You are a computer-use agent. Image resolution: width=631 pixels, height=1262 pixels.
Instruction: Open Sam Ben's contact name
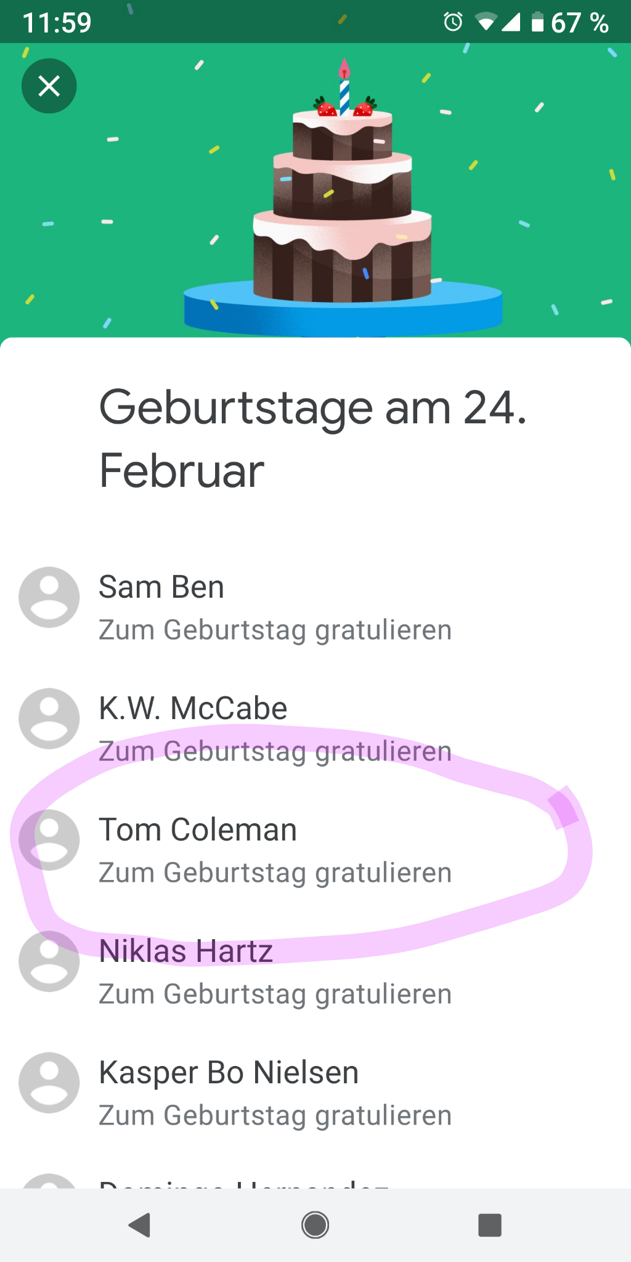(161, 587)
